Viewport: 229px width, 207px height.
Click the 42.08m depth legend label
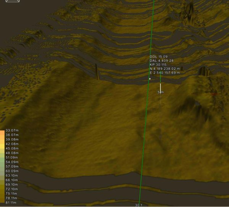pos(12,144)
